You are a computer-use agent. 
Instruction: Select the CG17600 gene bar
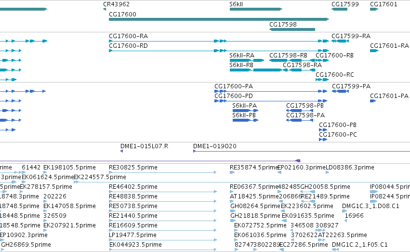click(219, 19)
